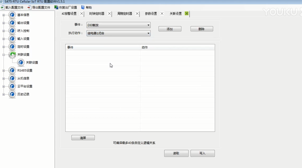Click the 历史记录 gear icon
302x168 pixels.
(x=12, y=94)
